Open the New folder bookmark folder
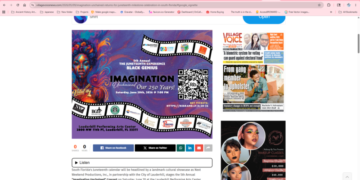This screenshot has width=360, height=180. coord(65,12)
